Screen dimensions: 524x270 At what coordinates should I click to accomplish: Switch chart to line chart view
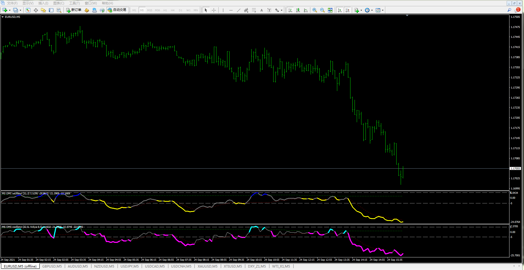(306, 10)
